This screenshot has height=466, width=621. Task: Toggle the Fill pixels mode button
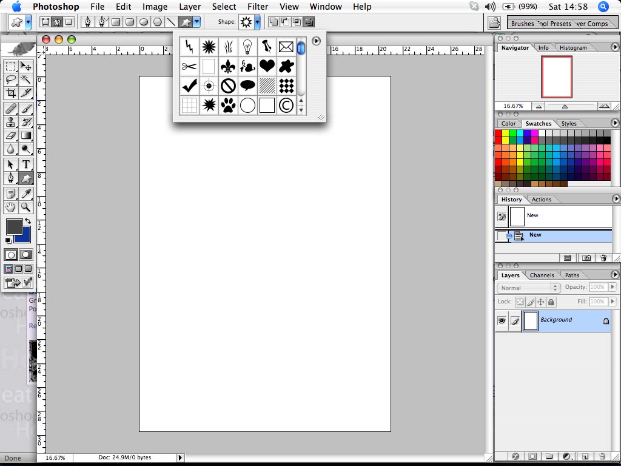(x=69, y=22)
